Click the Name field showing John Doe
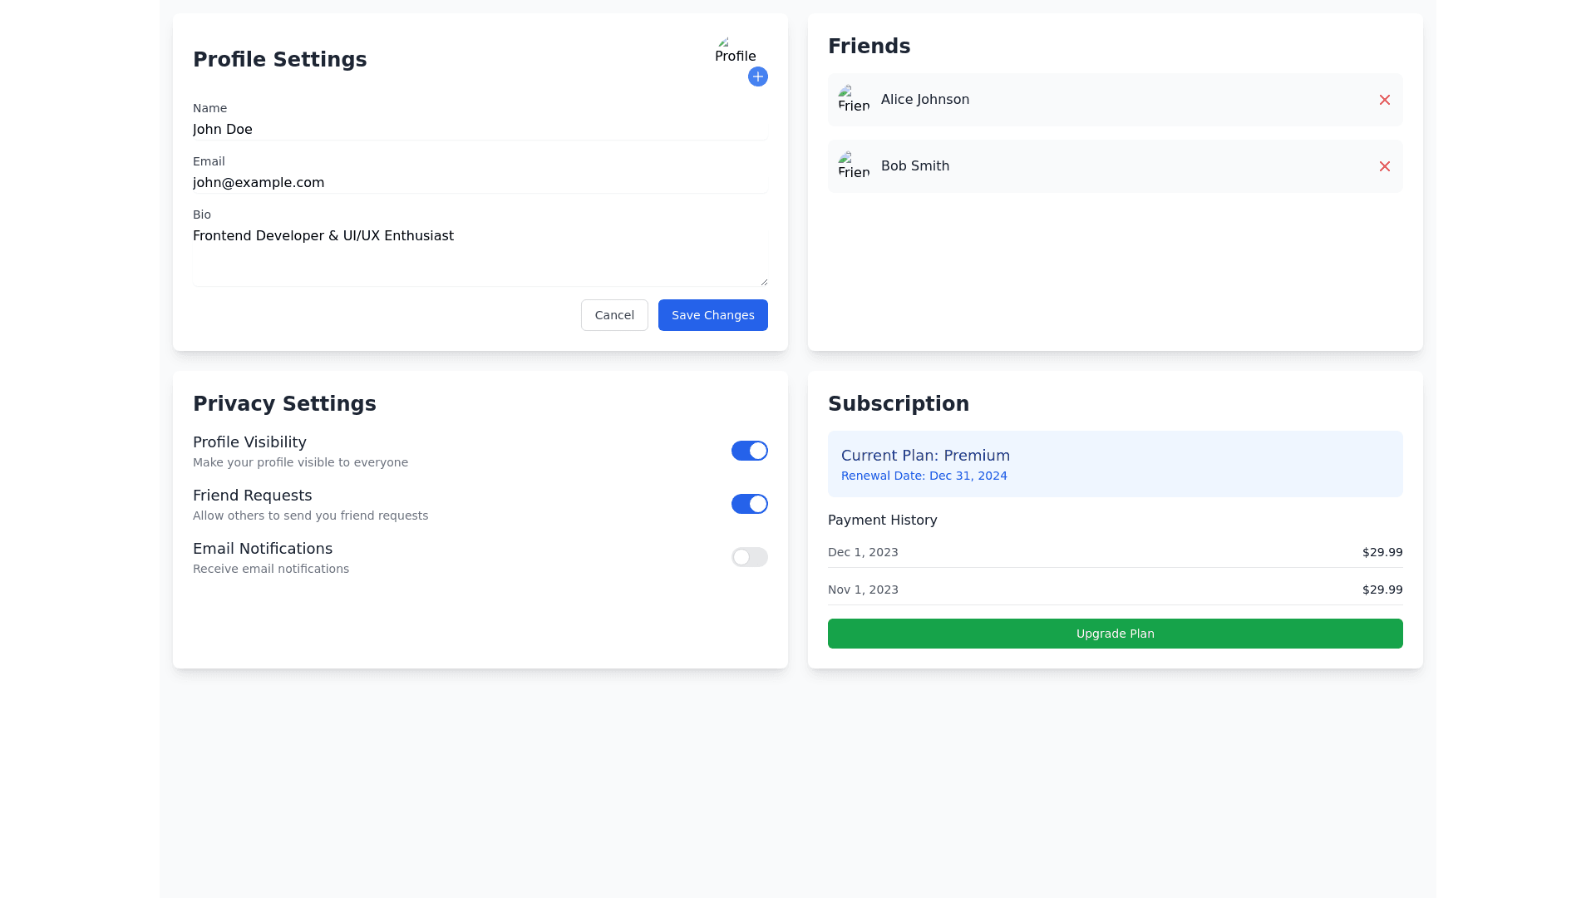This screenshot has width=1596, height=898. click(480, 129)
